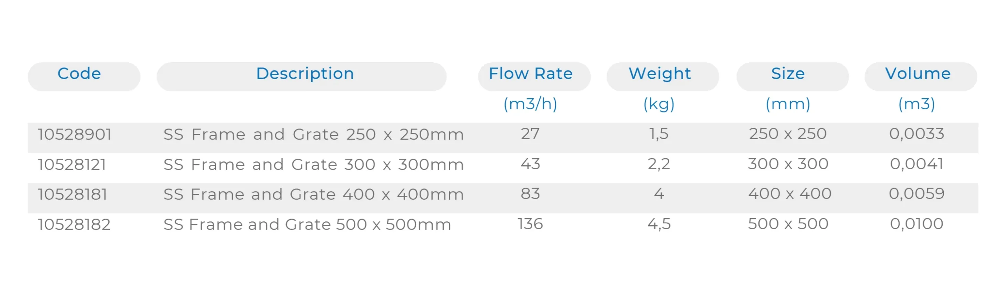Click the flow rate value 136
1005x286 pixels.
click(x=530, y=224)
